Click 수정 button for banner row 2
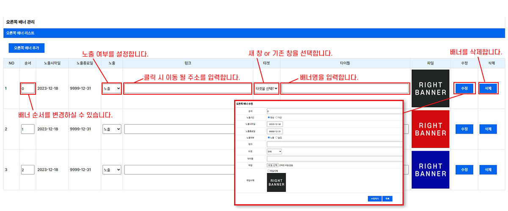This screenshot has width=508, height=211. [x=464, y=129]
